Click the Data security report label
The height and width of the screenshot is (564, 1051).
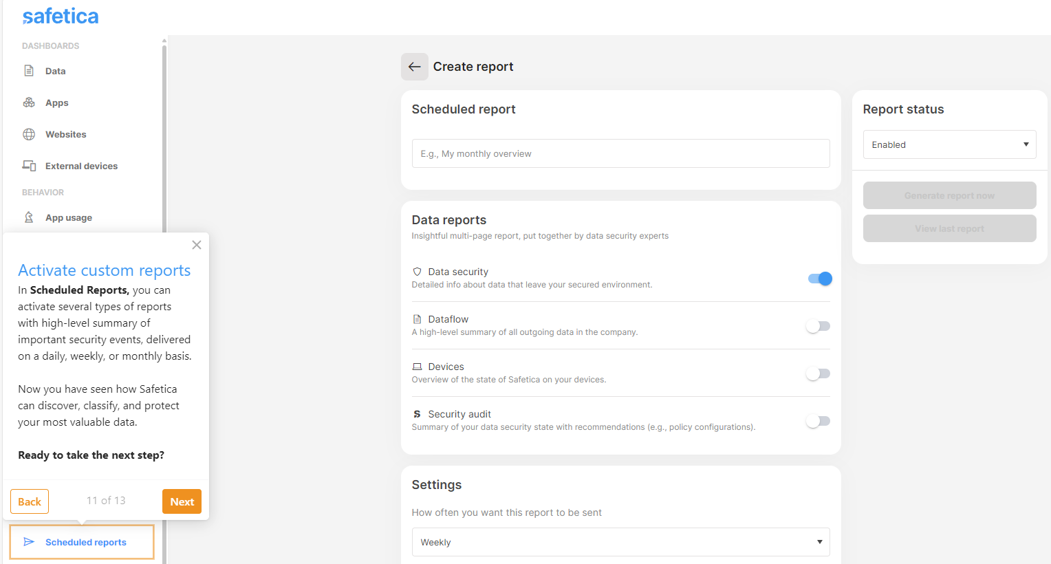point(458,272)
